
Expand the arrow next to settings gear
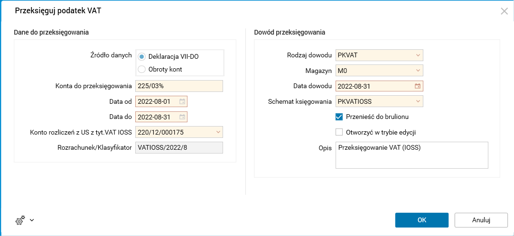(32, 220)
